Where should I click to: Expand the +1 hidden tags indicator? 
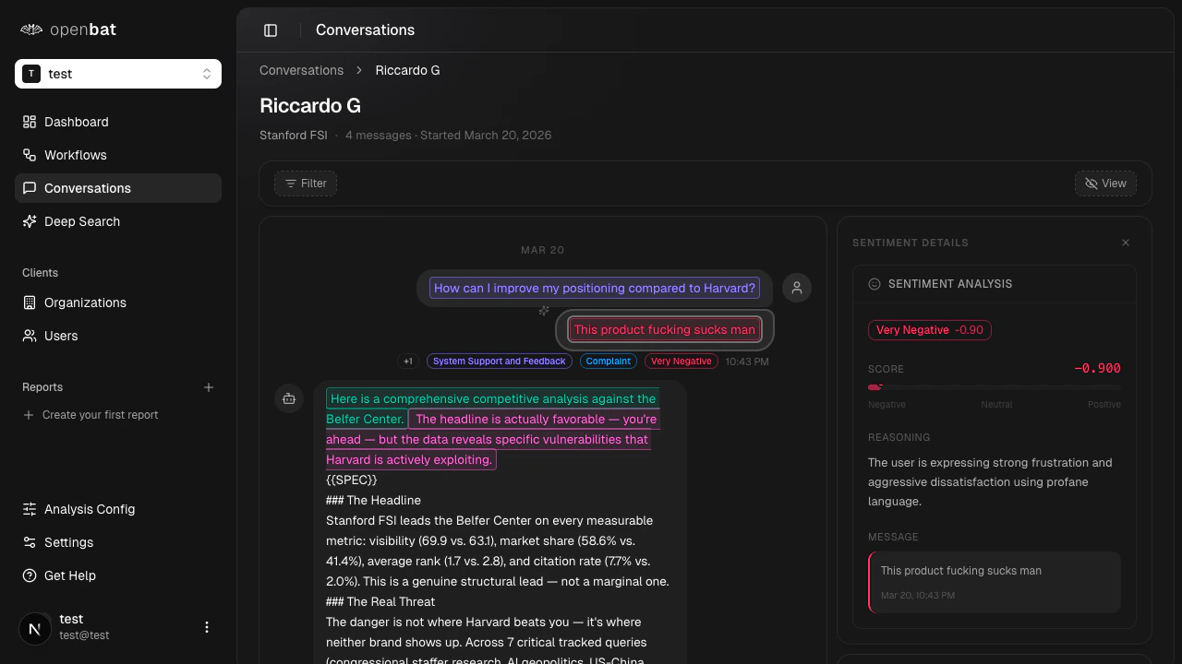tap(407, 361)
